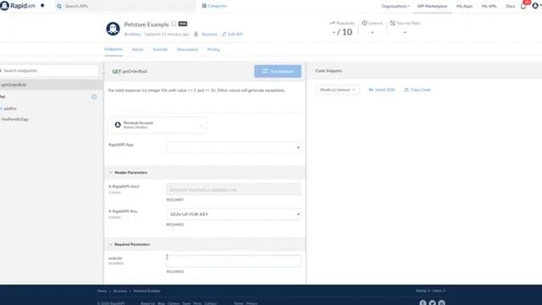Image resolution: width=542 pixels, height=305 pixels.
Task: Collapse the Pet endpoint group
Action: 3,97
